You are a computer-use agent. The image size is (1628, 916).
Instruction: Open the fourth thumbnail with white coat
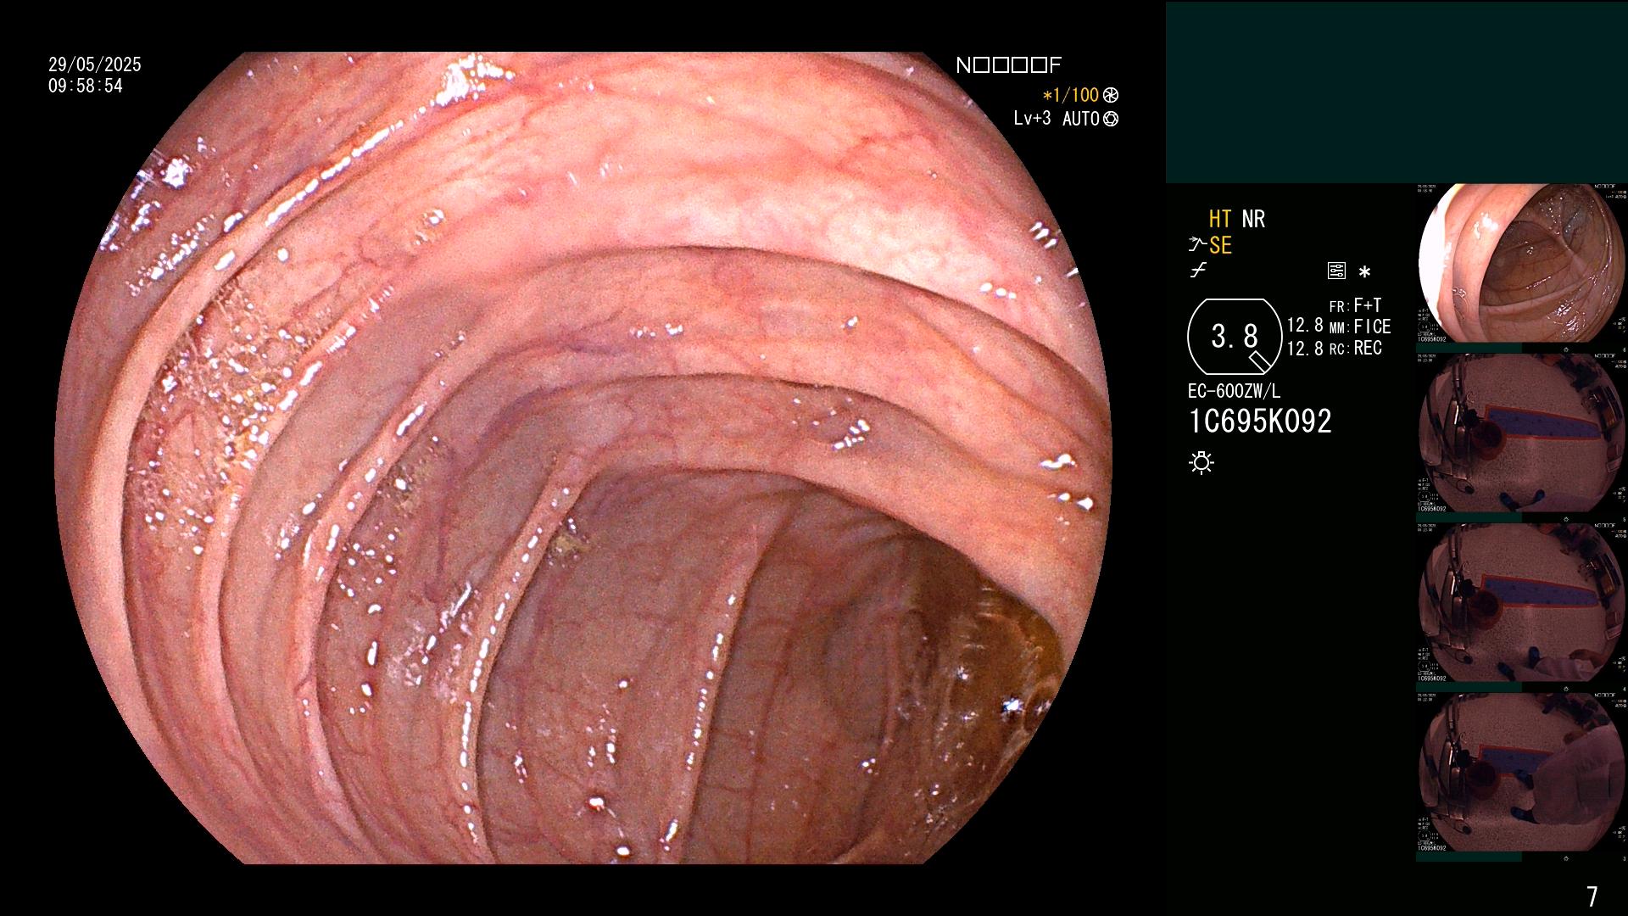pos(1522,773)
